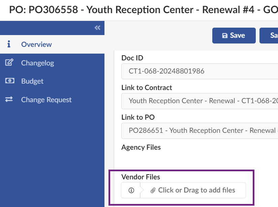Click the Changelog pencil-edit icon
This screenshot has height=207, width=278.
click(x=9, y=63)
